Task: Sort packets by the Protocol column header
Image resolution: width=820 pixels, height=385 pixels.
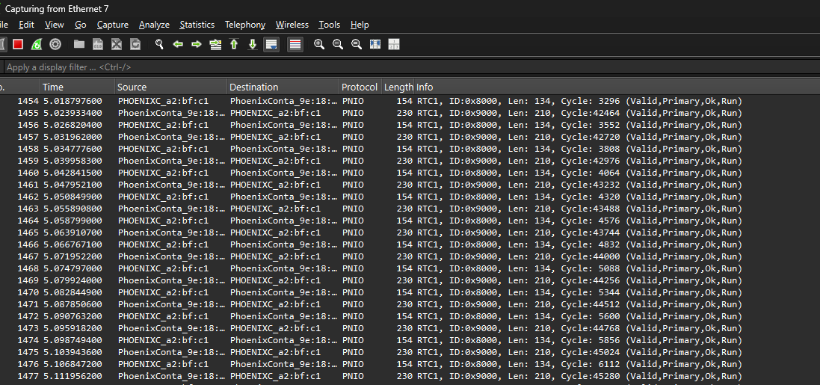Action: [359, 87]
